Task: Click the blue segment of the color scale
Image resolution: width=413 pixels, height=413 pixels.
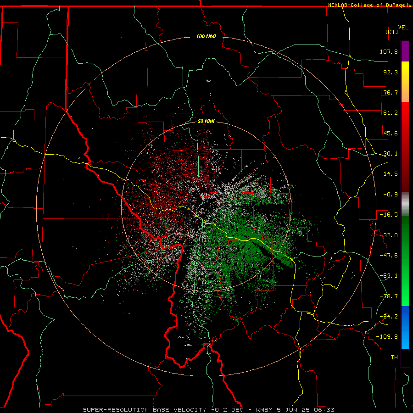Action: click(x=405, y=327)
